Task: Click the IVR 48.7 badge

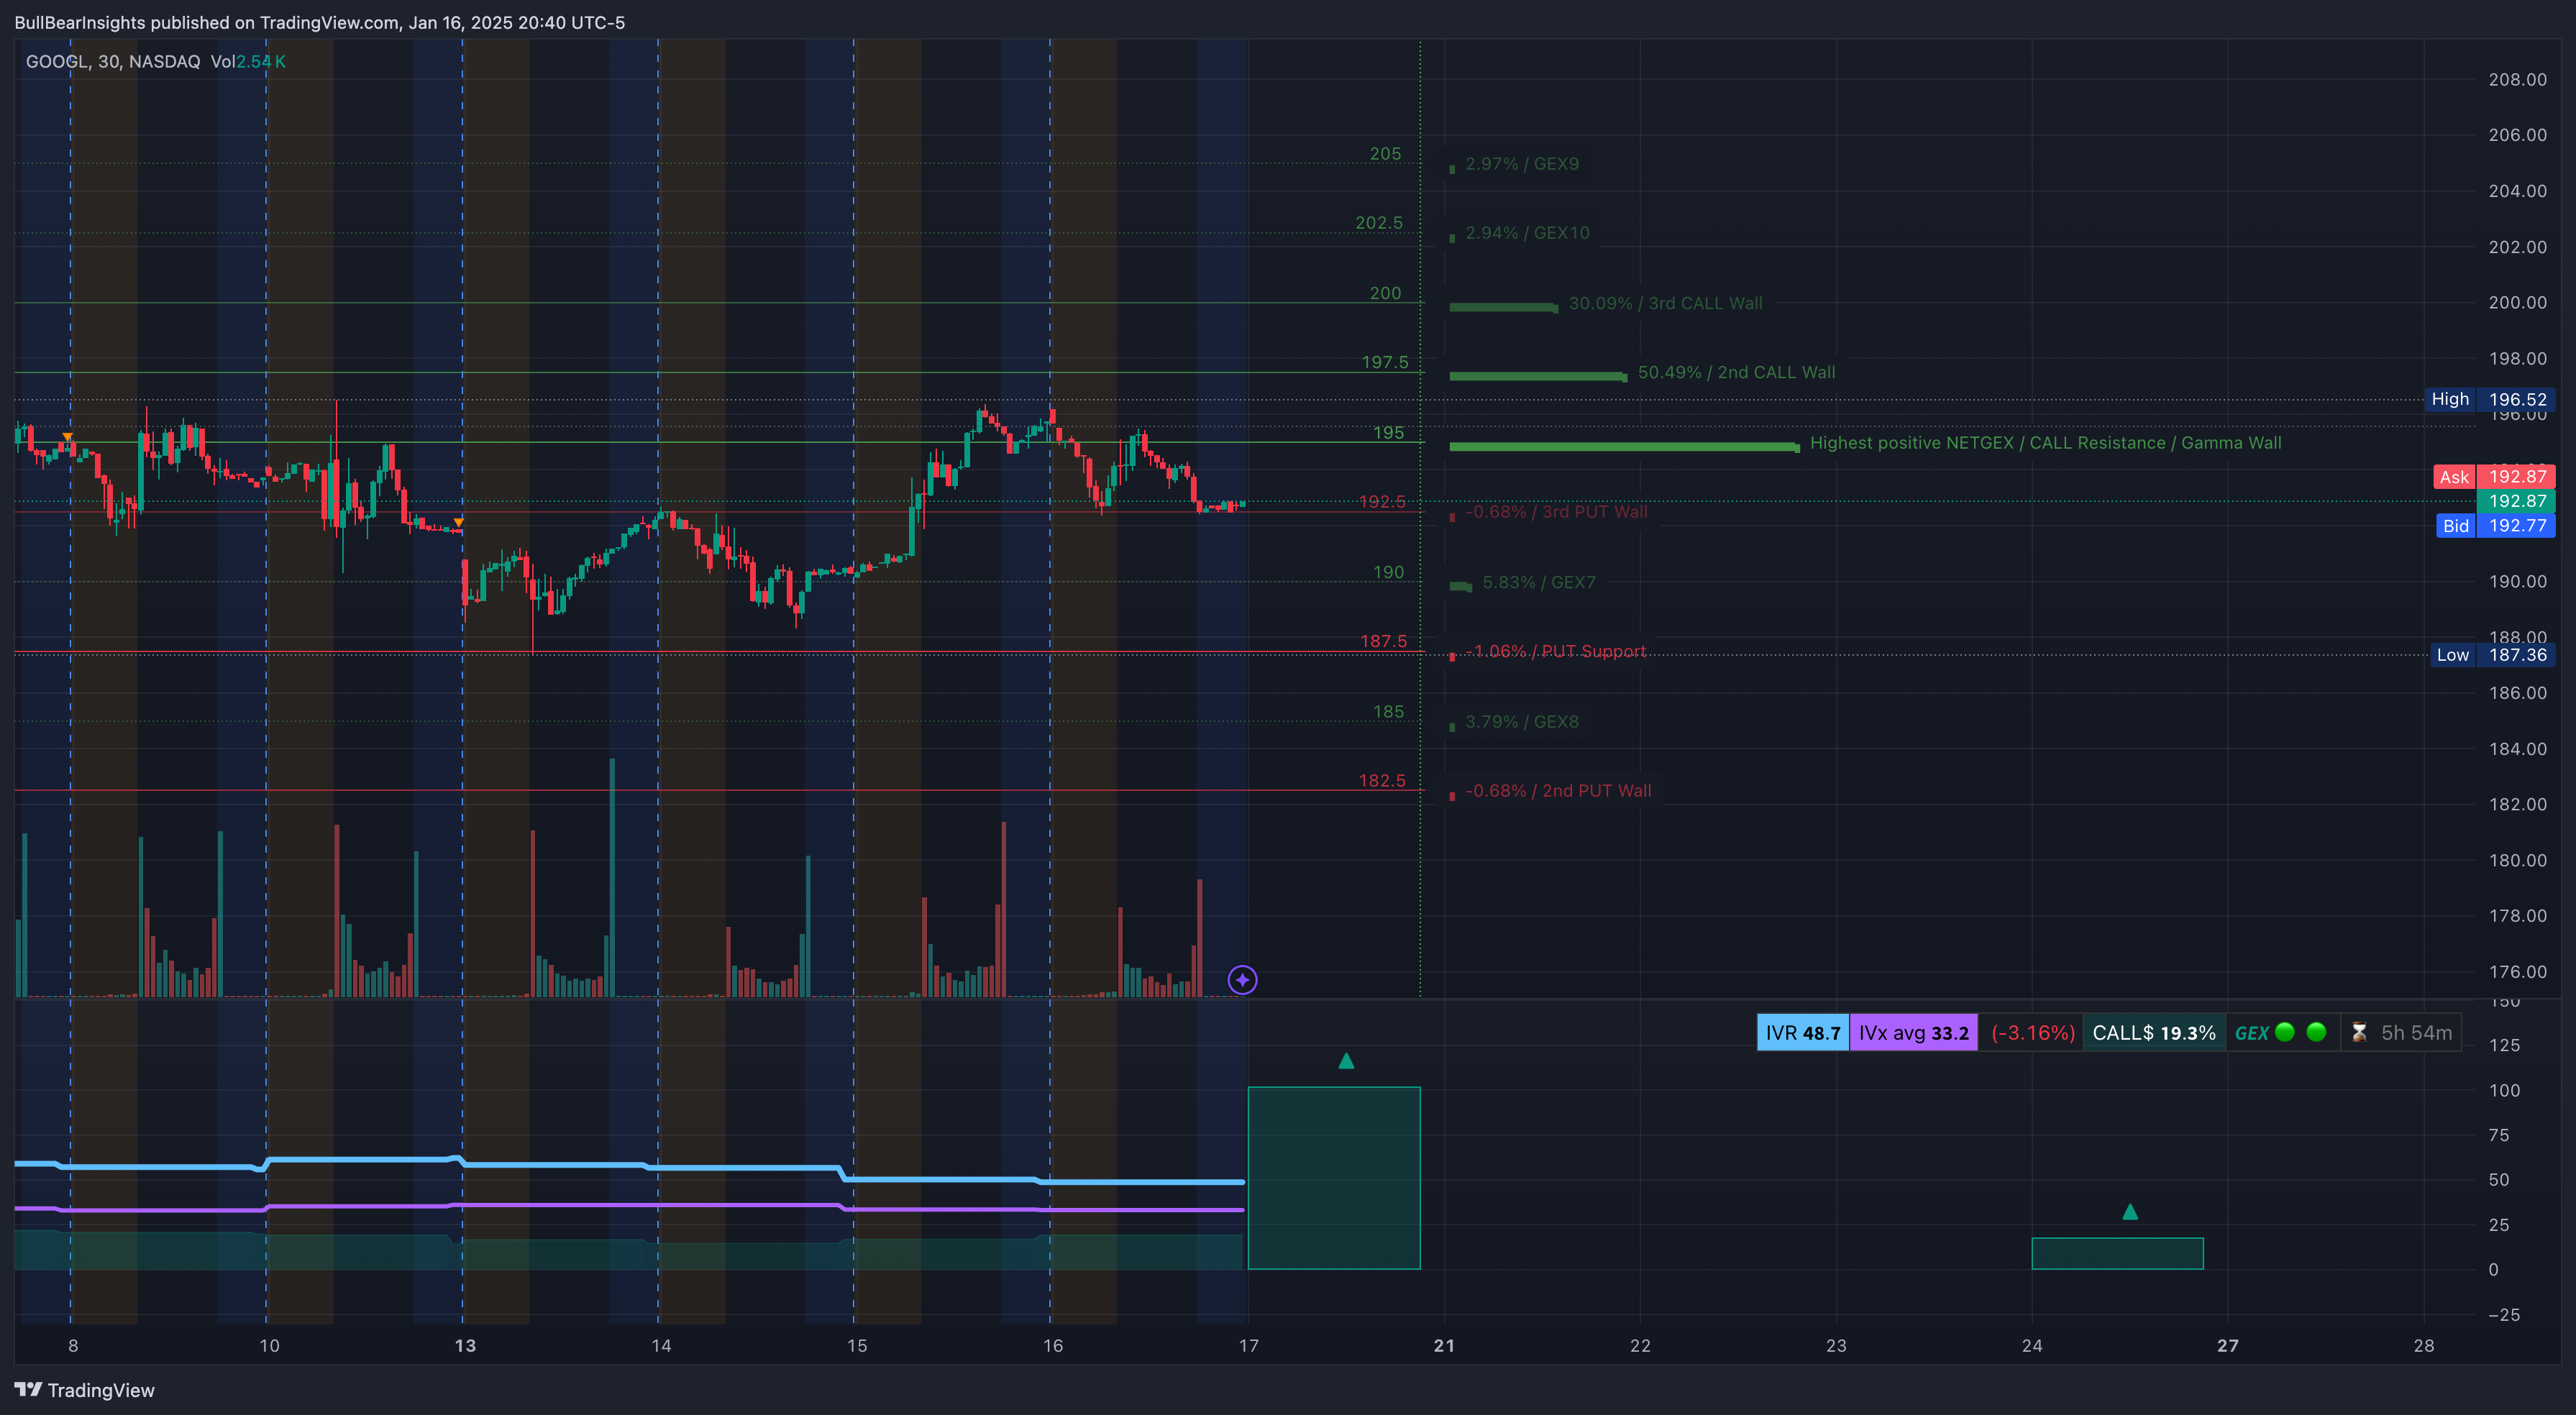Action: (1803, 1033)
